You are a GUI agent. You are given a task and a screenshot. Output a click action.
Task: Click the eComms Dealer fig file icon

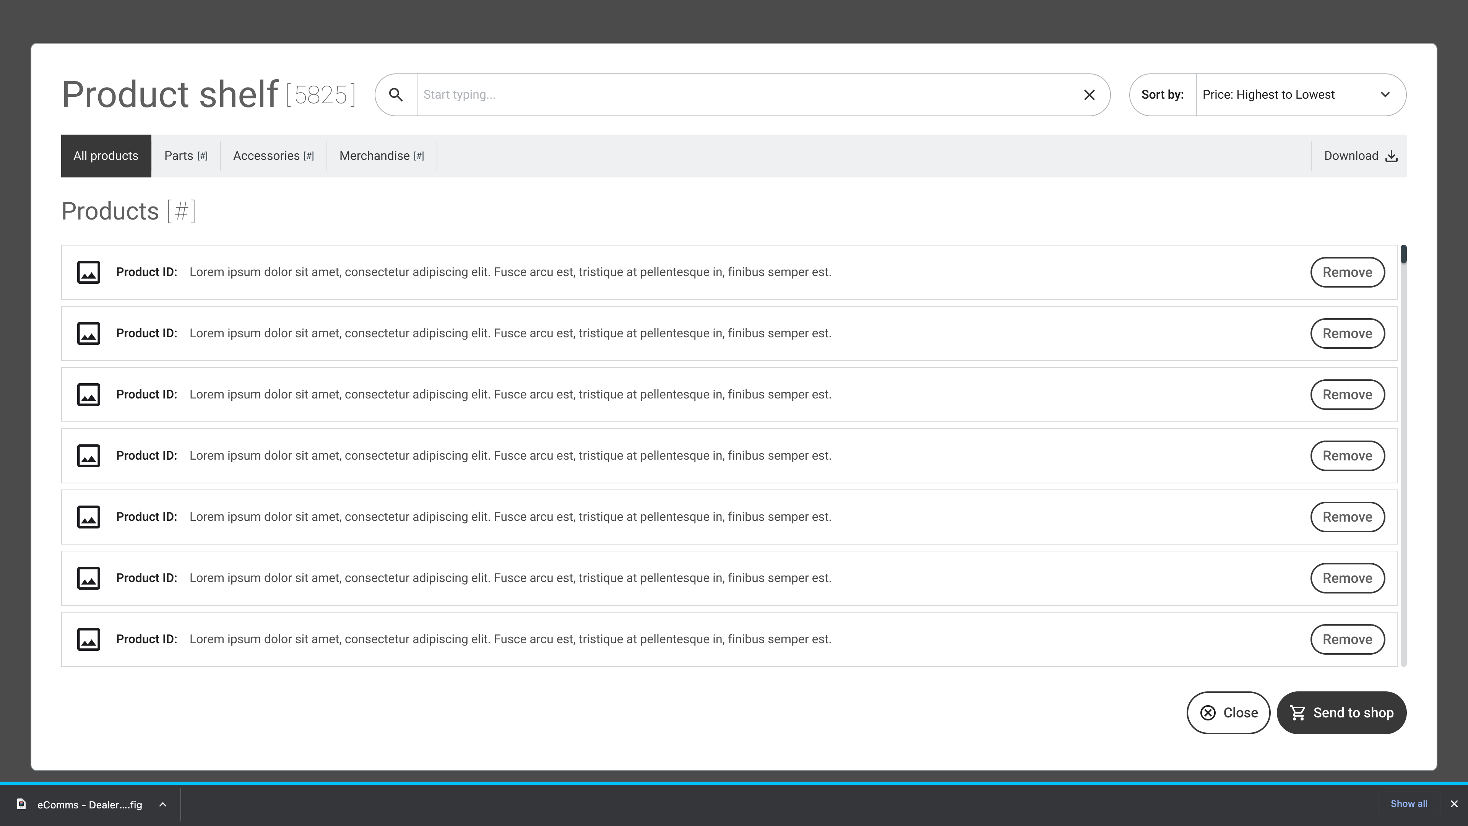[22, 804]
